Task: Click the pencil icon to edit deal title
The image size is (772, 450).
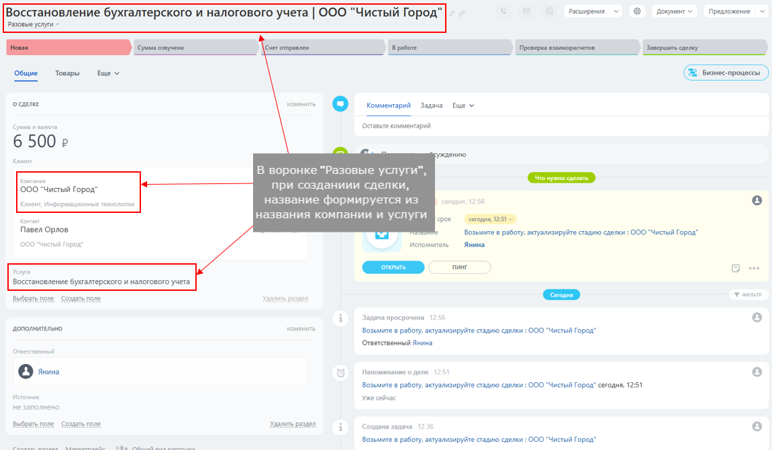Action: [x=452, y=14]
